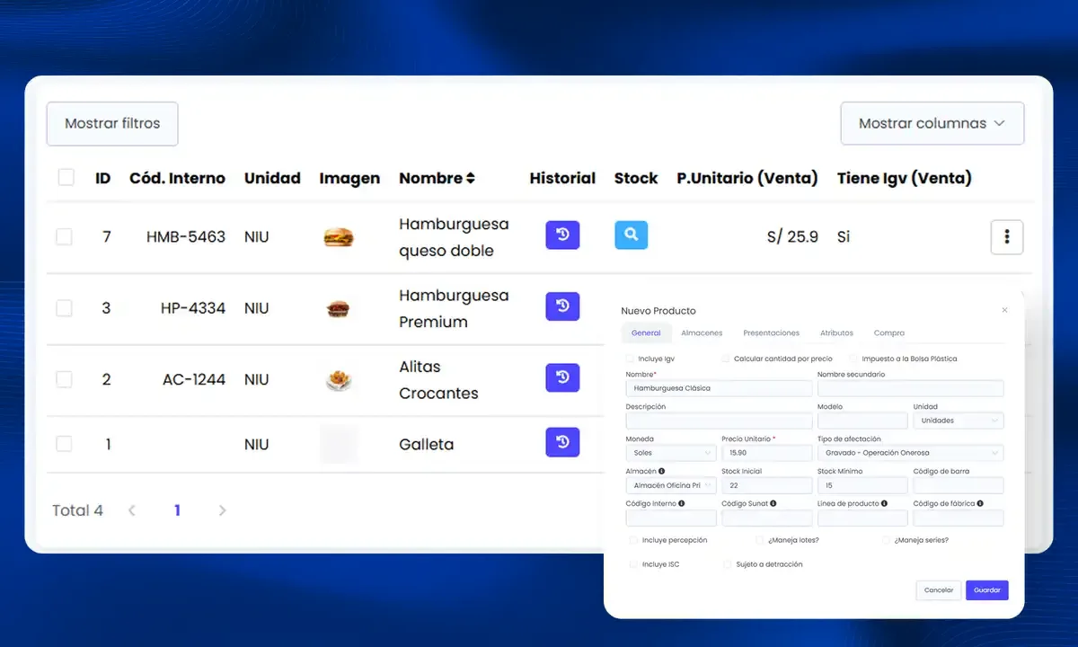Click Cancelar in Nuevo Producto dialog
This screenshot has height=647, width=1078.
coord(939,590)
